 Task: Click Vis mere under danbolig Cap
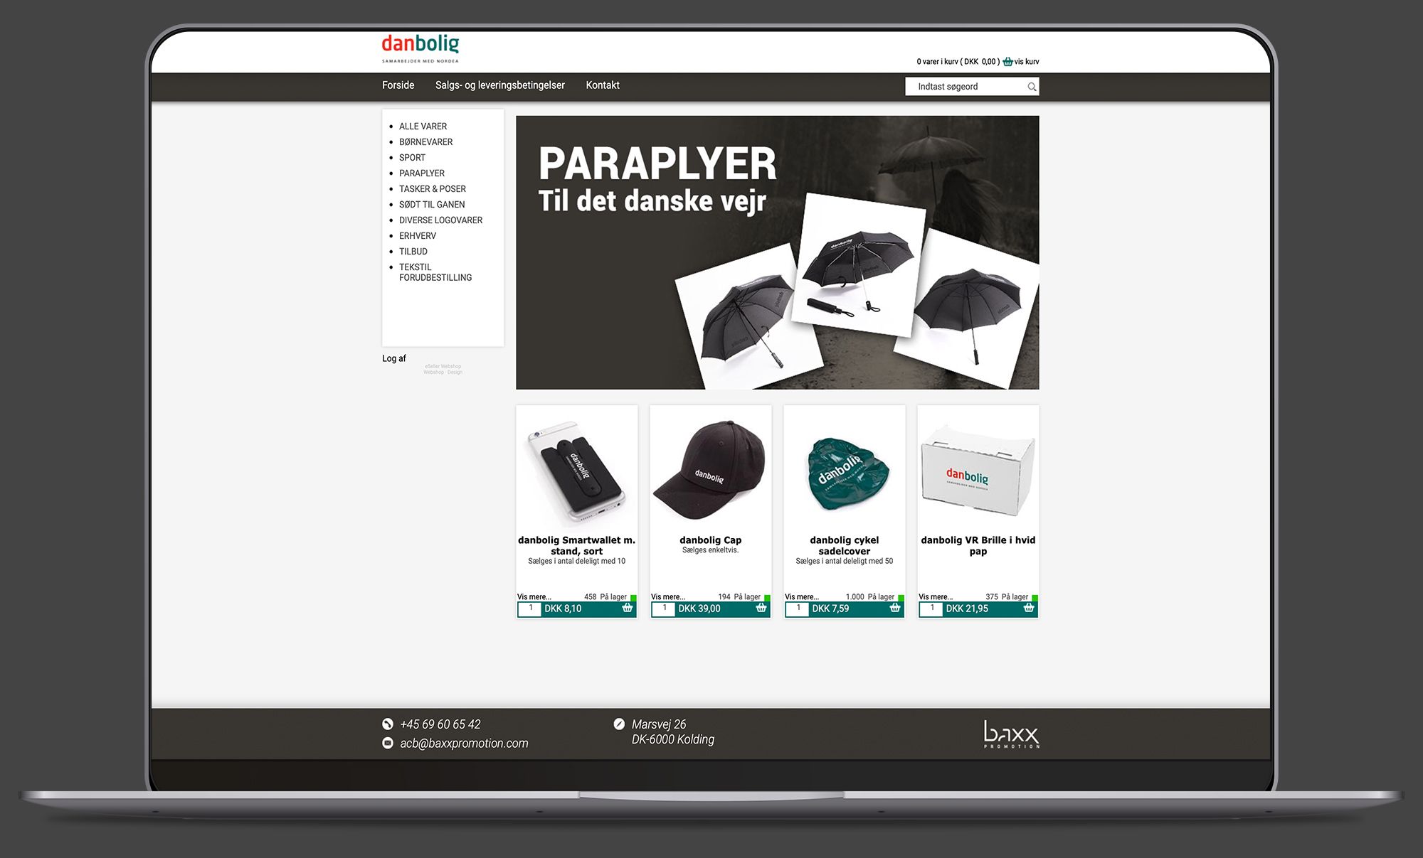668,597
